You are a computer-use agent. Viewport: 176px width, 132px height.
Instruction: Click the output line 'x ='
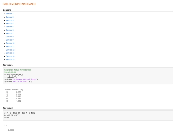click(x=6, y=125)
